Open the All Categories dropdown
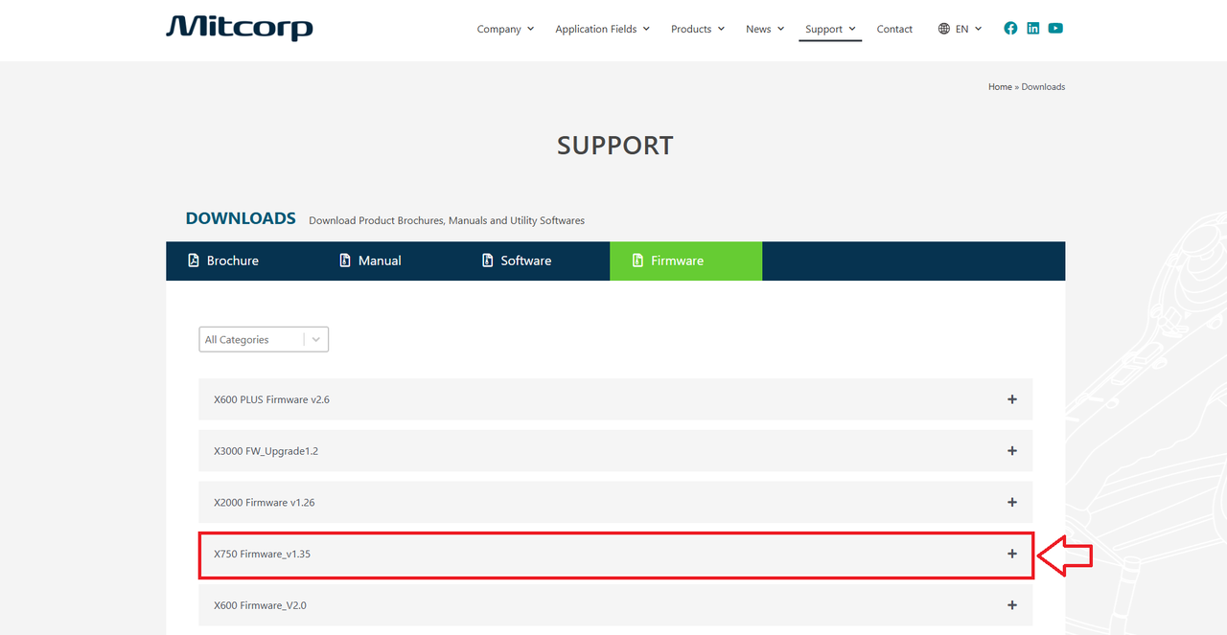The image size is (1227, 635). coord(264,339)
